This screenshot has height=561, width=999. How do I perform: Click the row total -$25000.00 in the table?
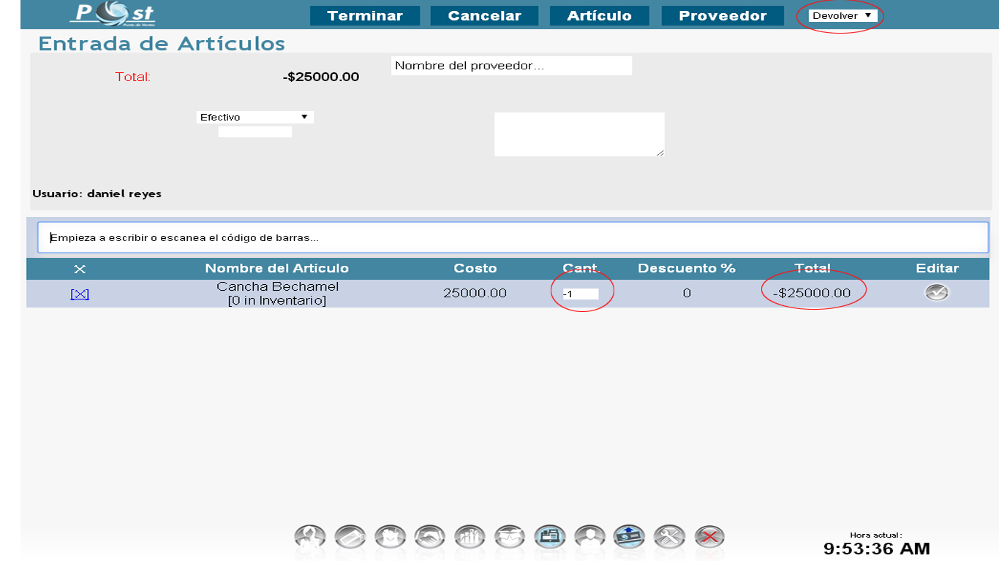coord(812,294)
